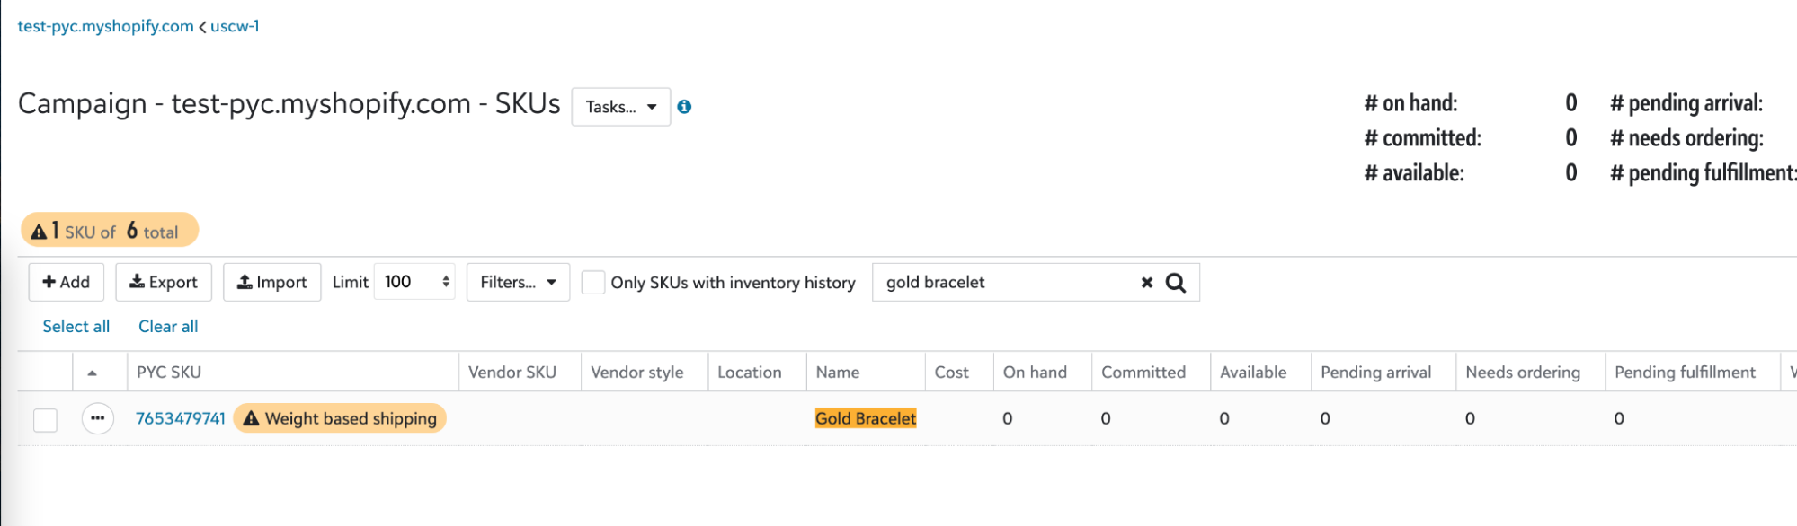Open the 7653479741 SKU link
The height and width of the screenshot is (526, 1797).
click(x=180, y=418)
